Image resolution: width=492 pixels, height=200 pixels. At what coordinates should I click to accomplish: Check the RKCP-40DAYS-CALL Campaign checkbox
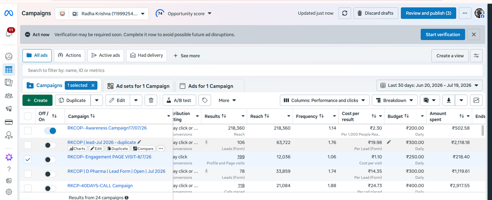(x=28, y=188)
